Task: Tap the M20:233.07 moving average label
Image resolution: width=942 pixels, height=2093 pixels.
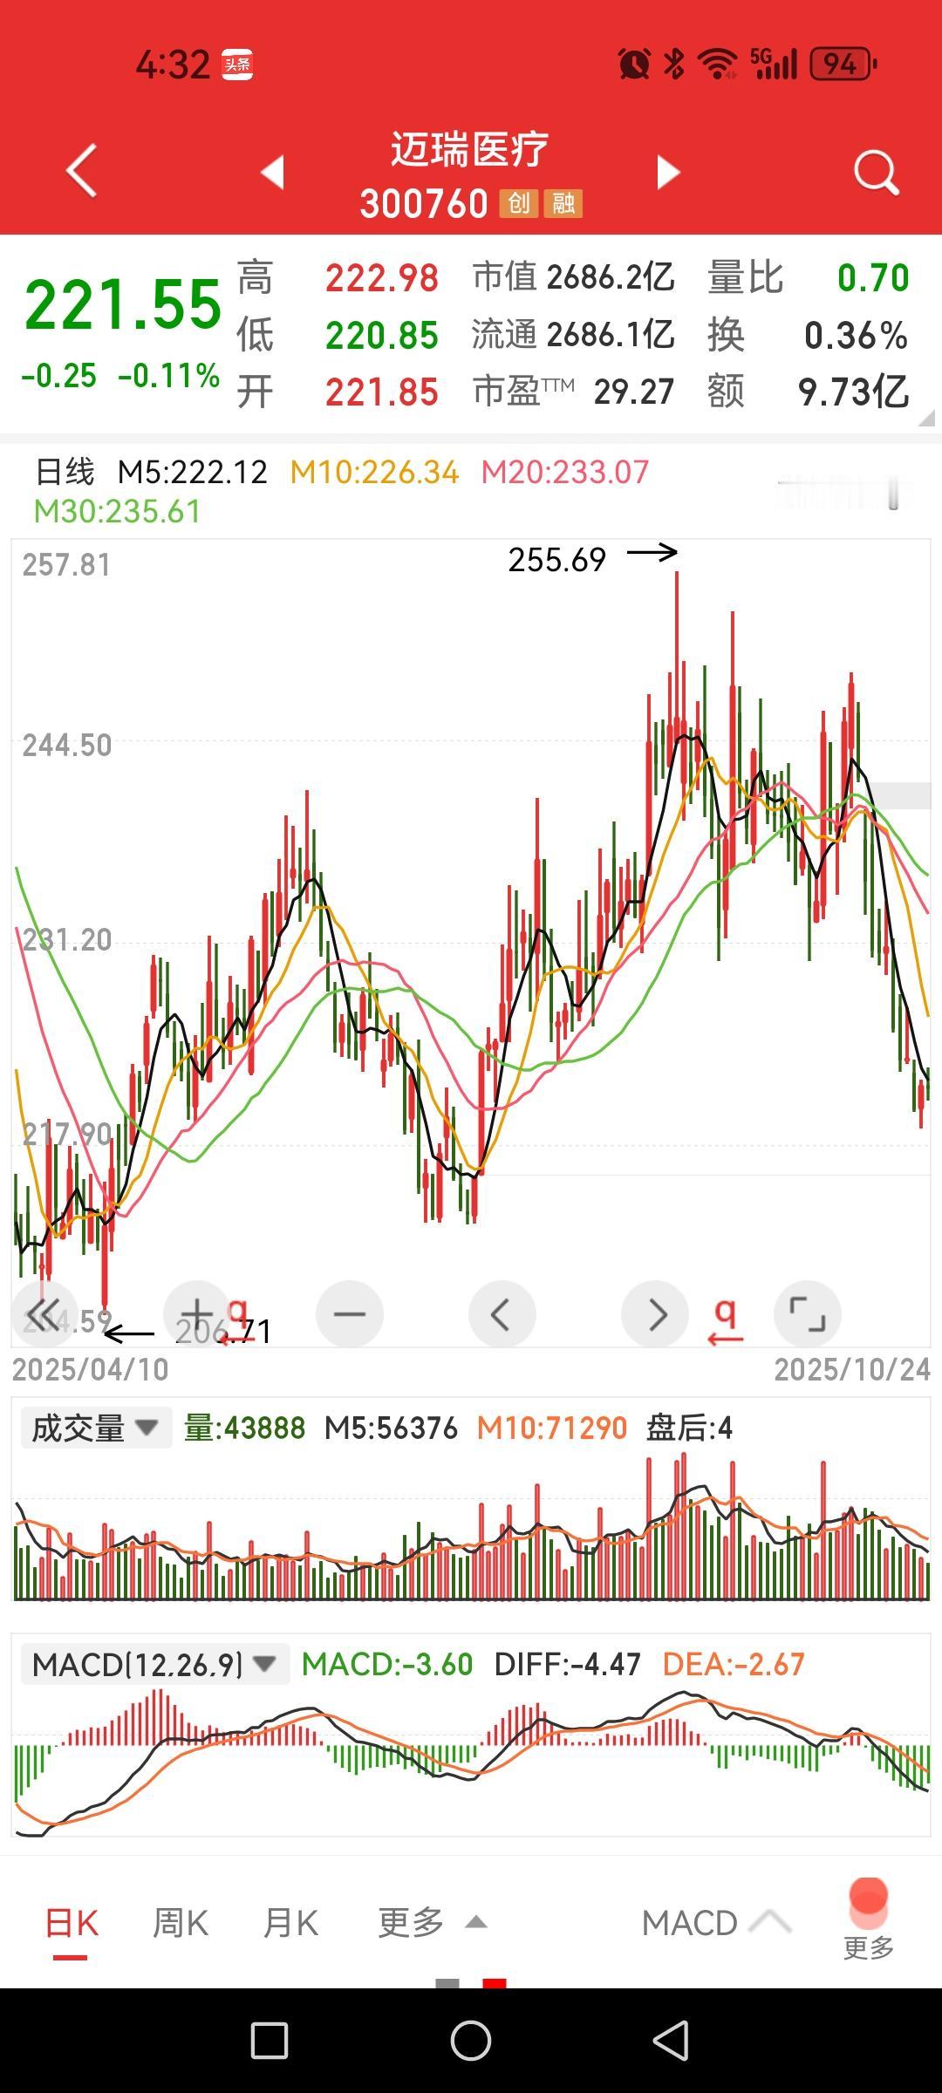Action: pos(565,473)
